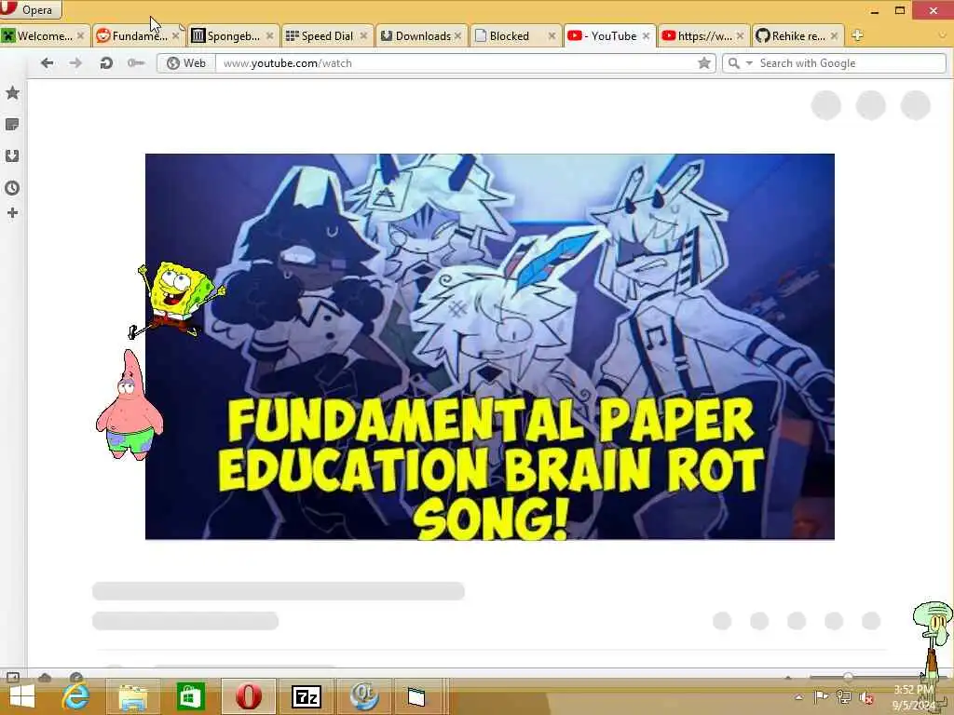Open the Bookmarks star panel in sidebar
Image resolution: width=954 pixels, height=715 pixels.
[x=12, y=93]
